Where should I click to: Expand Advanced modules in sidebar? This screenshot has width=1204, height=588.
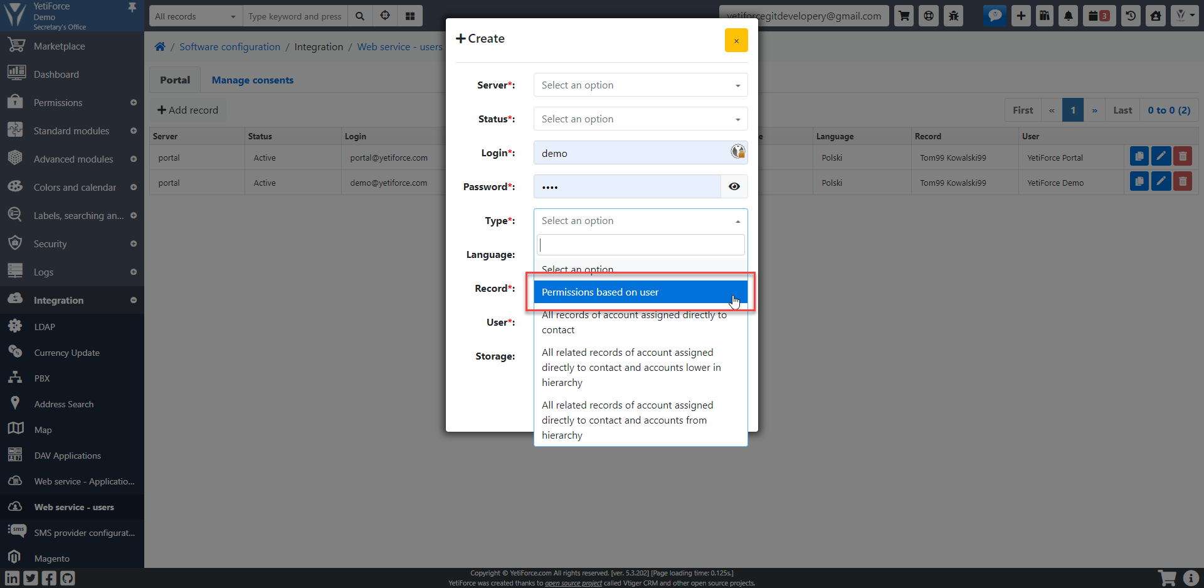[134, 159]
